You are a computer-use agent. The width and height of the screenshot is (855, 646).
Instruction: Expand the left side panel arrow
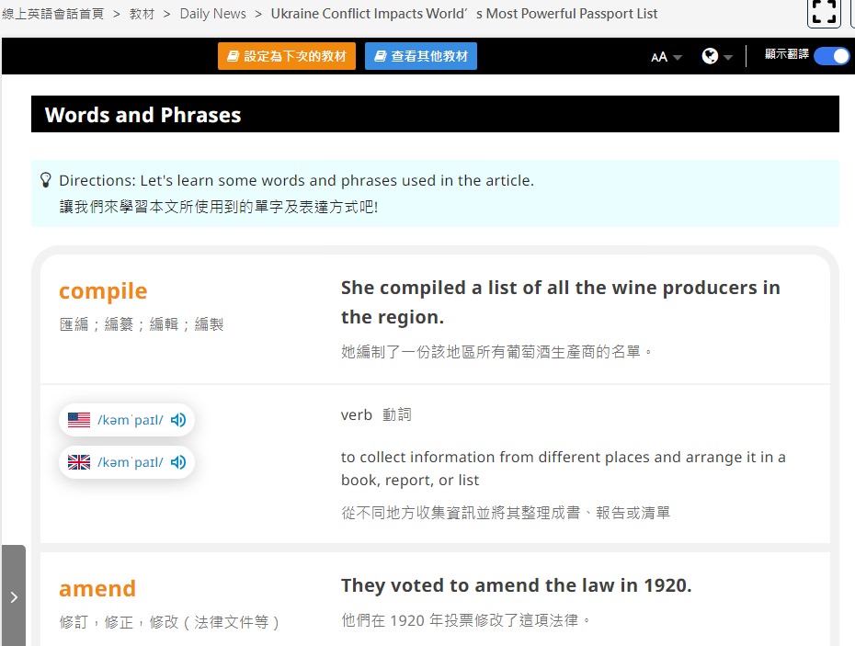click(x=14, y=597)
